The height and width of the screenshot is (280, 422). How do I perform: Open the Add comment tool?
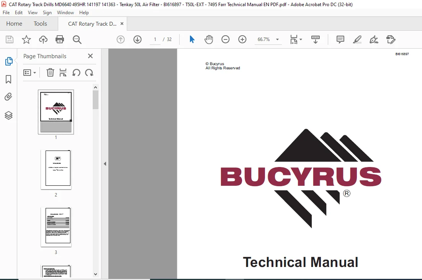pyautogui.click(x=340, y=39)
